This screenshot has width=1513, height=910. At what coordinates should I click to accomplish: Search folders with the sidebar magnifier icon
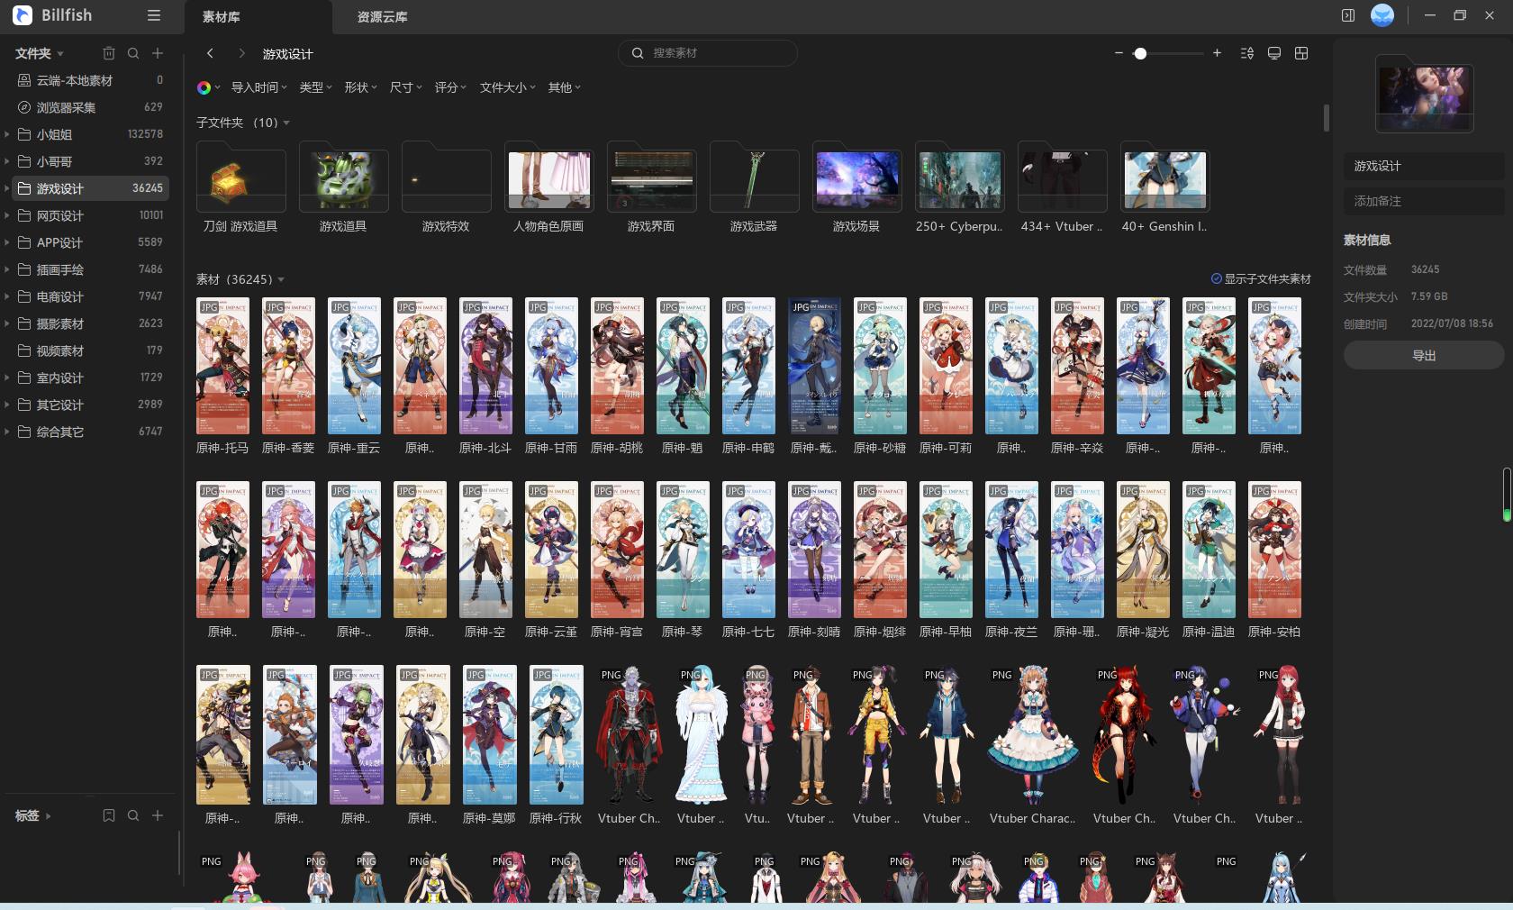coord(133,53)
